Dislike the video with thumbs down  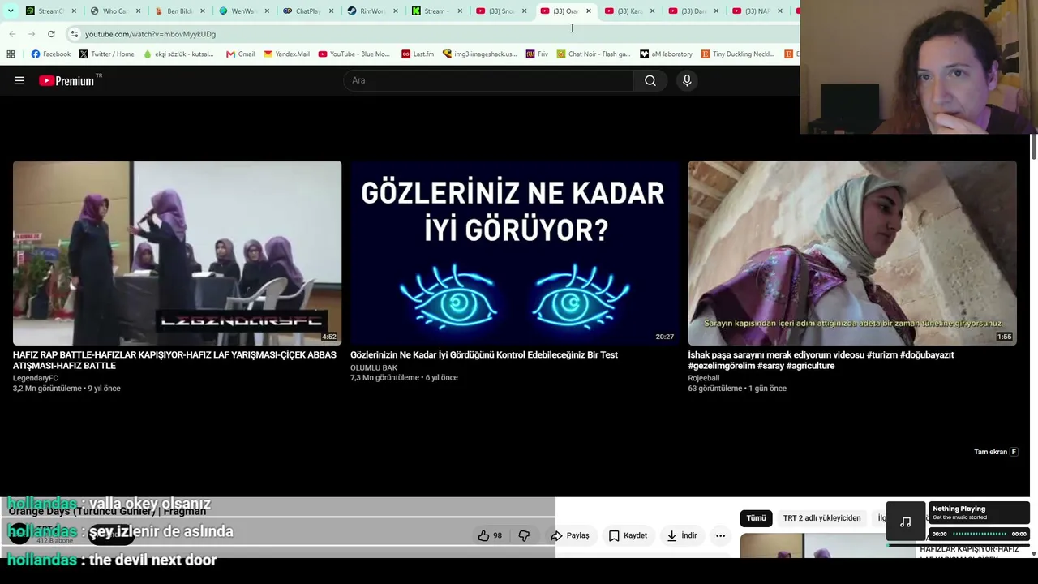point(524,535)
